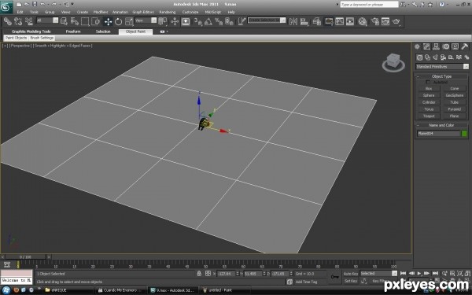Open the reference coordinate system View dropdown
The height and width of the screenshot is (295, 472).
click(146, 20)
